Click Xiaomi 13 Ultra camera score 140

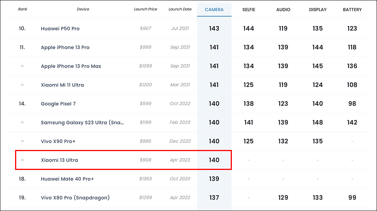click(214, 160)
